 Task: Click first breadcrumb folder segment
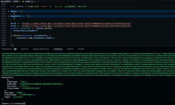(x=6, y=1)
